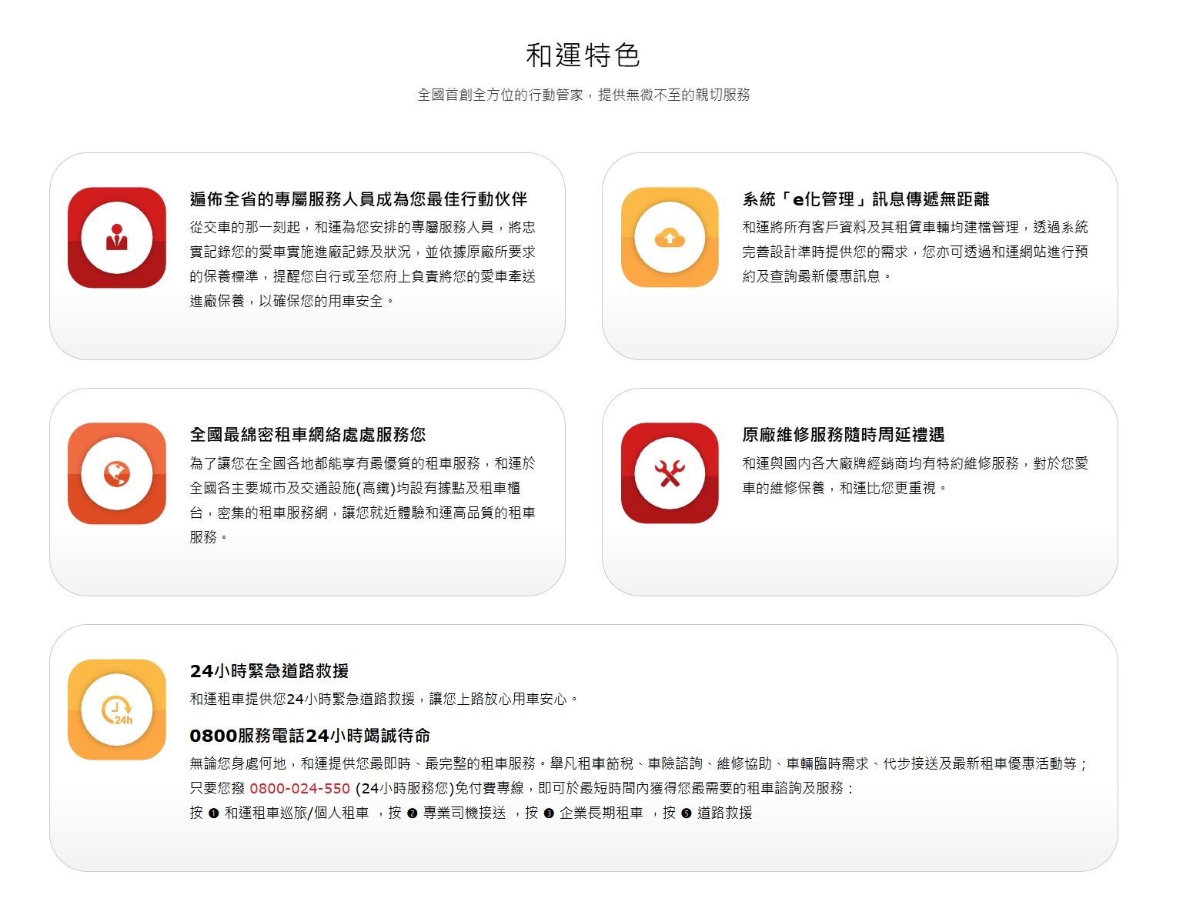Viewport: 1193px width, 905px height.
Task: Click the yellow cloud upload icon
Action: tap(670, 238)
